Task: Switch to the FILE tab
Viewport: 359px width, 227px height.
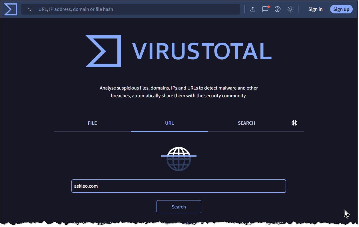Action: pos(92,123)
